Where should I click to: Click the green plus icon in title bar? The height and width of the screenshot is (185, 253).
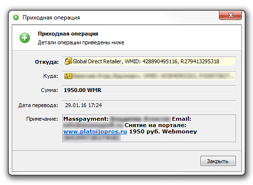[16, 18]
